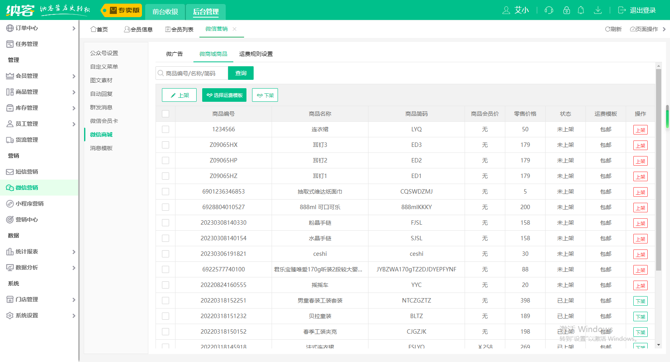670x362 pixels.
Task: Click the 数据分析 monitor icon
Action: (x=10, y=267)
